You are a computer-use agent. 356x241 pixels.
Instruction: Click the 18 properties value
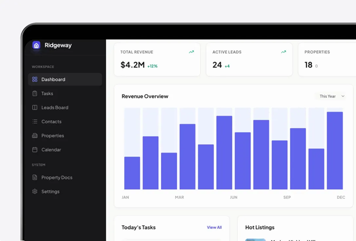pos(308,65)
